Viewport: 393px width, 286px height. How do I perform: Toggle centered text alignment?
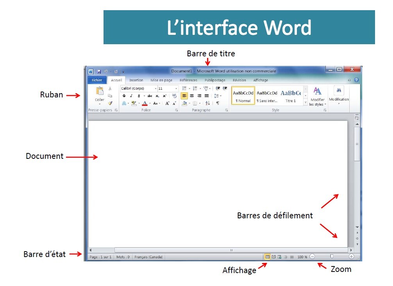pos(192,96)
